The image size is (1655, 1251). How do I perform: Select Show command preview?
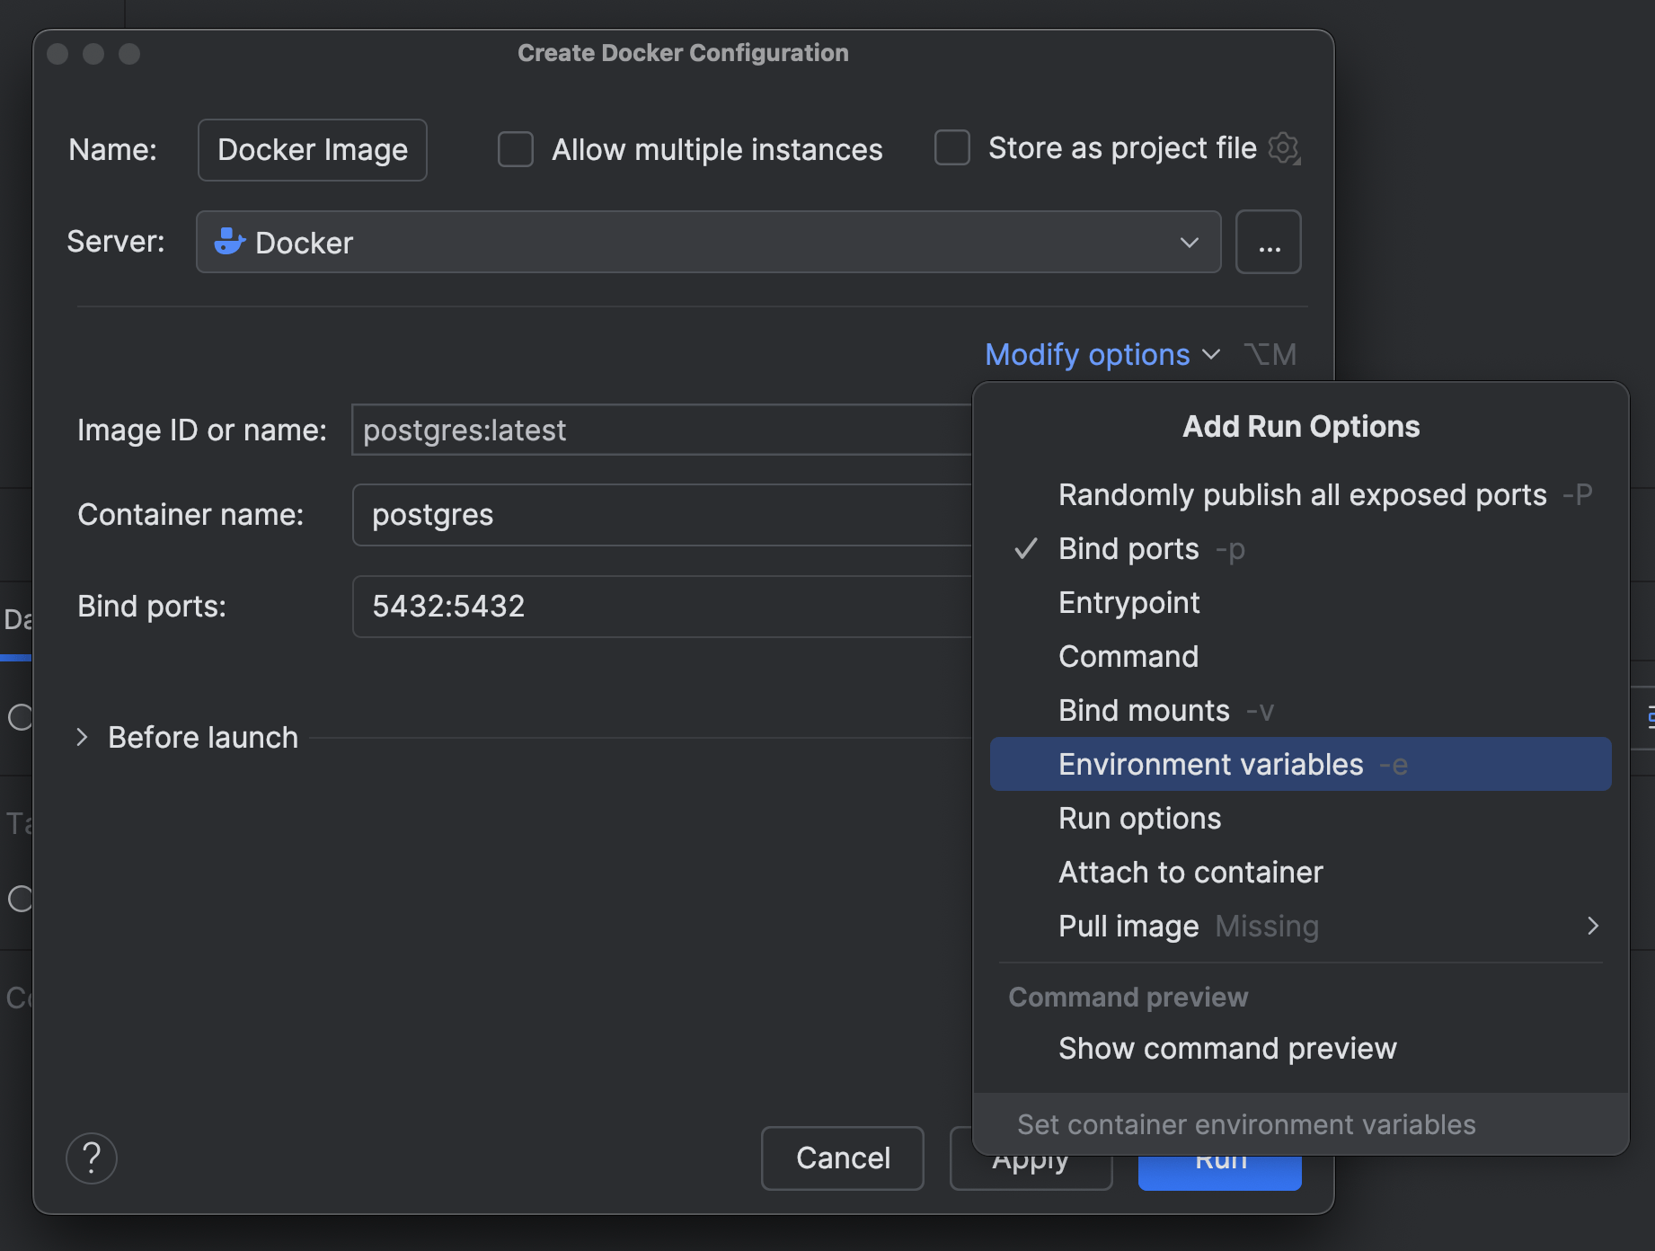click(1226, 1049)
